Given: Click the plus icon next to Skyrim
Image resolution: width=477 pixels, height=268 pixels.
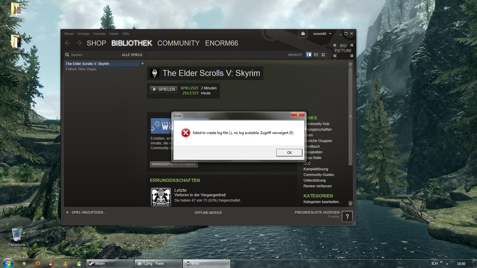Looking at the screenshot, I should click(142, 63).
